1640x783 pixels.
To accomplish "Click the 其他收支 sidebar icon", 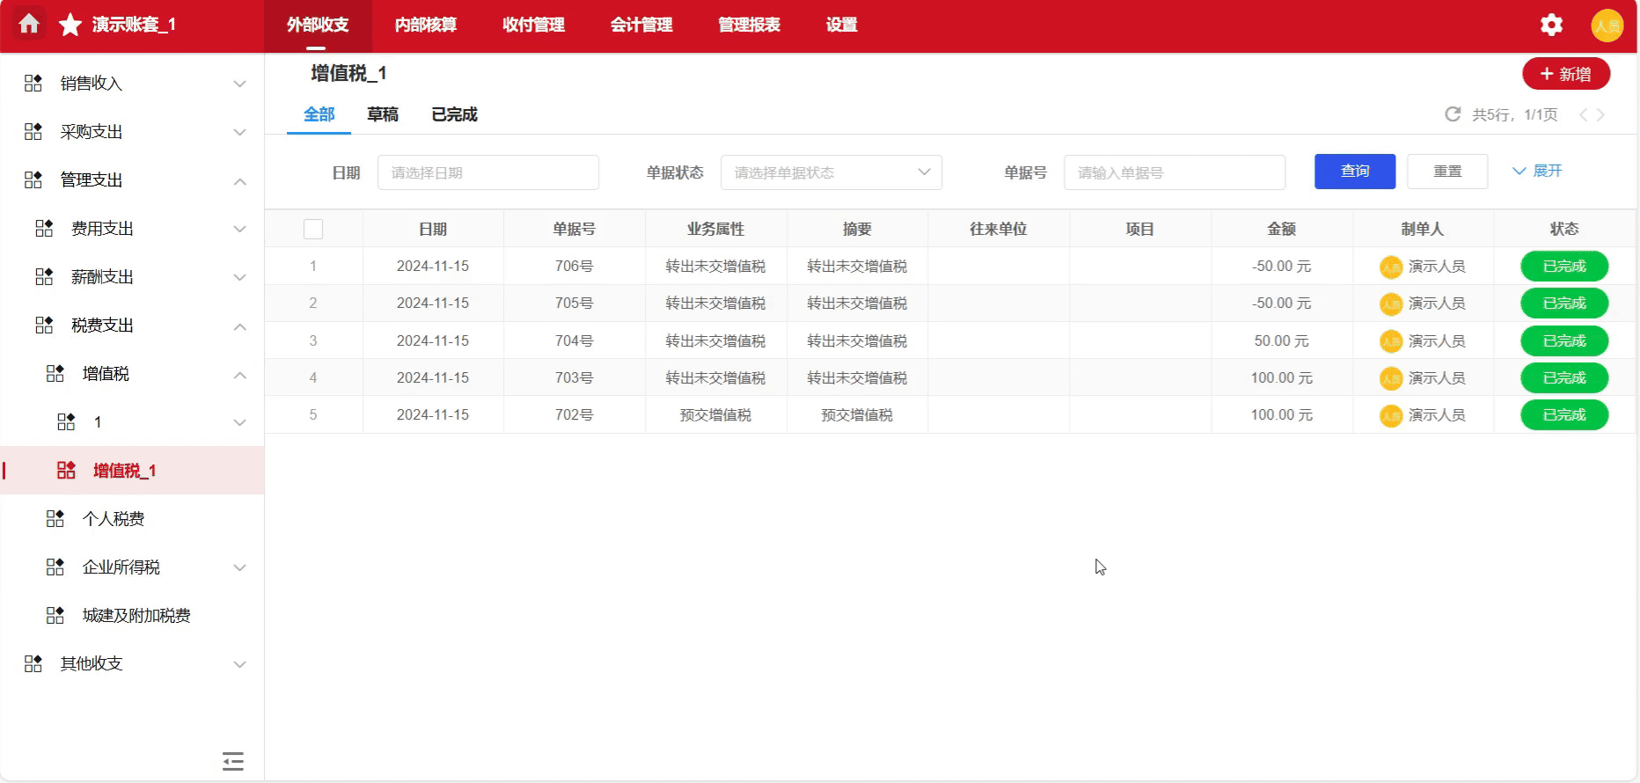I will tap(33, 663).
